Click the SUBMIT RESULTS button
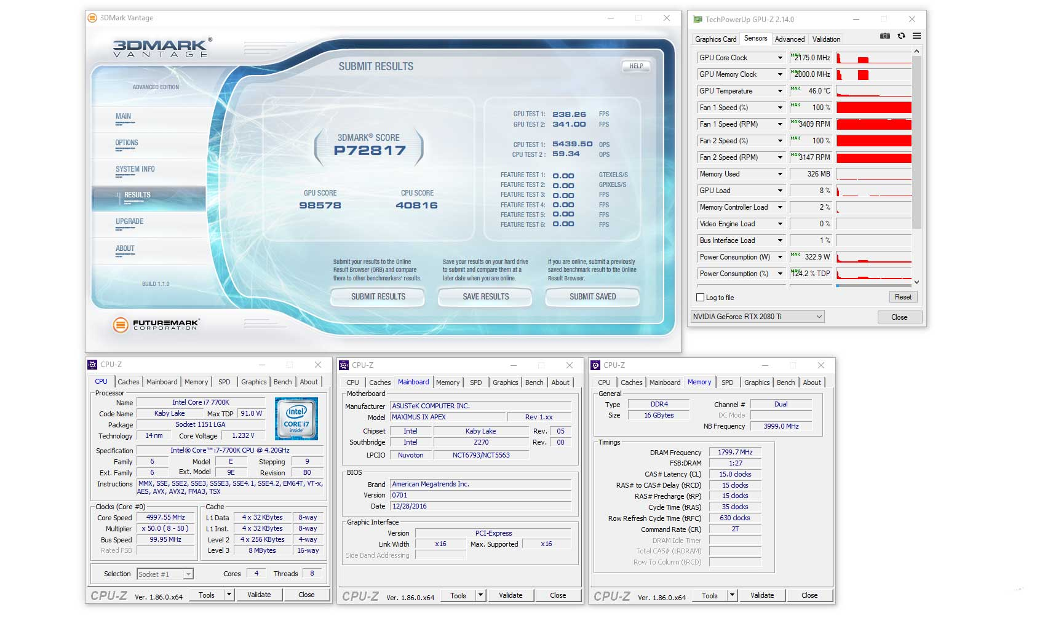 coord(377,297)
